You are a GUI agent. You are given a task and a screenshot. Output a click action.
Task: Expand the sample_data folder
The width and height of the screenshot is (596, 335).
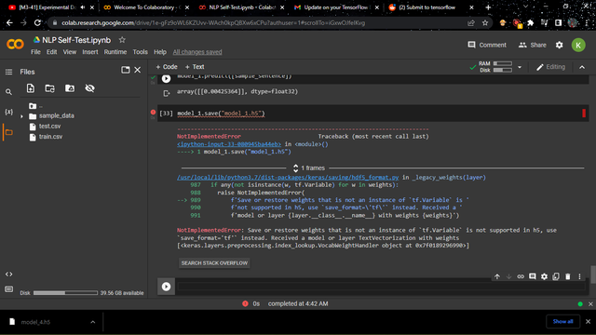coord(21,116)
